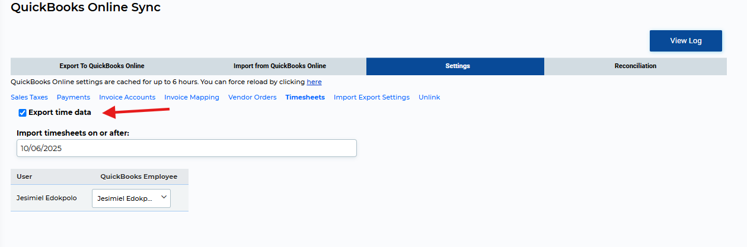This screenshot has width=747, height=247.
Task: Open Vendor Orders settings link
Action: [253, 97]
